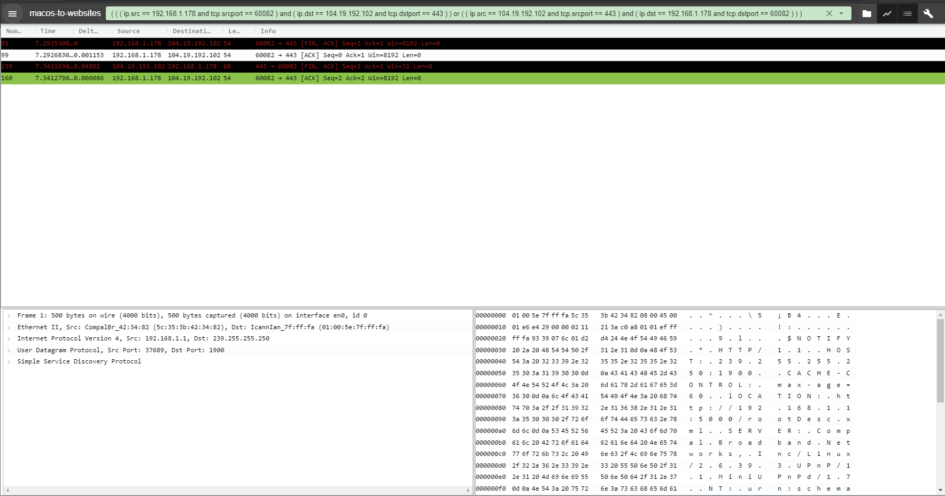
Task: Click source 192.168.1.178 in packet 99
Action: pos(137,55)
